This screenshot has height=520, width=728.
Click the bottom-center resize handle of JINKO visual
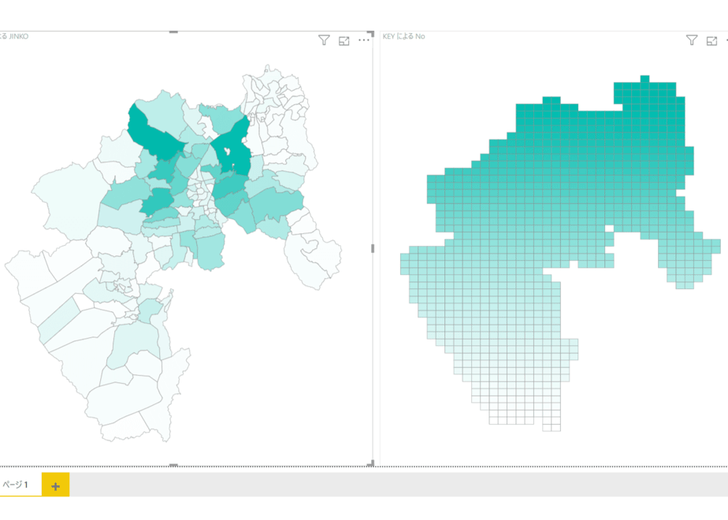pos(173,465)
